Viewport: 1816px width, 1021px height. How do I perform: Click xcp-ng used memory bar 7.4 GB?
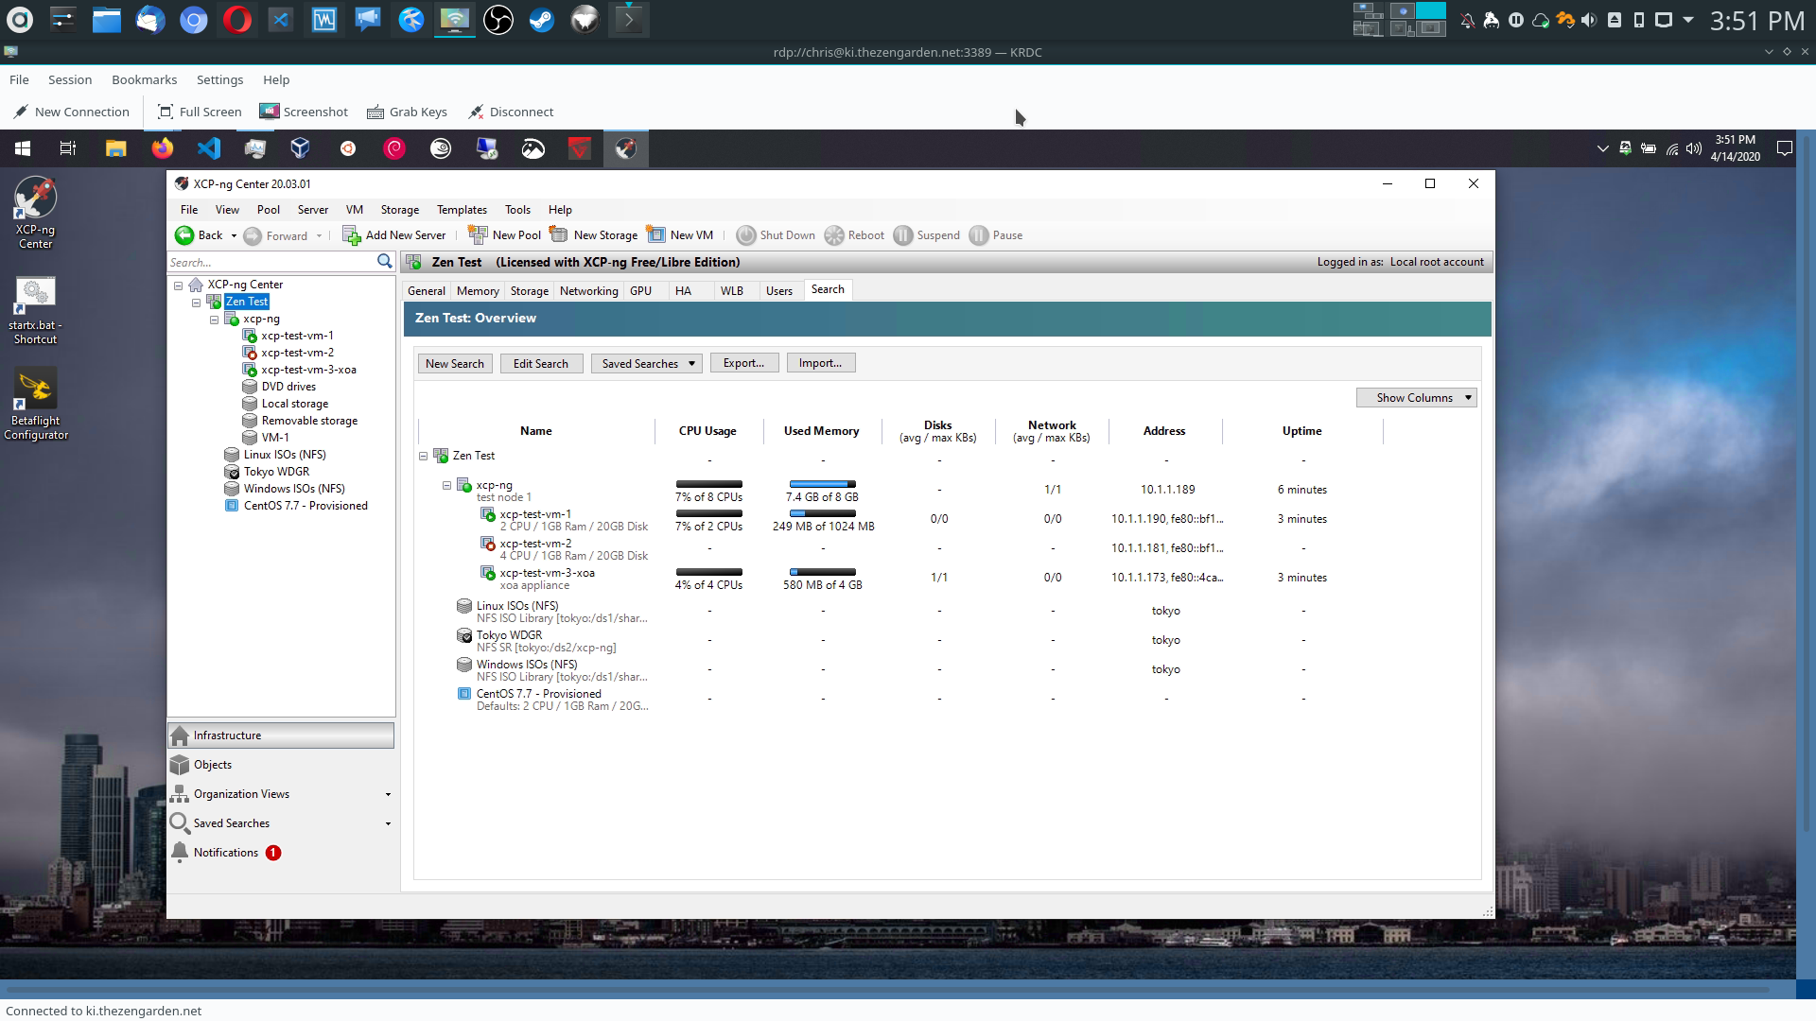pos(822,484)
